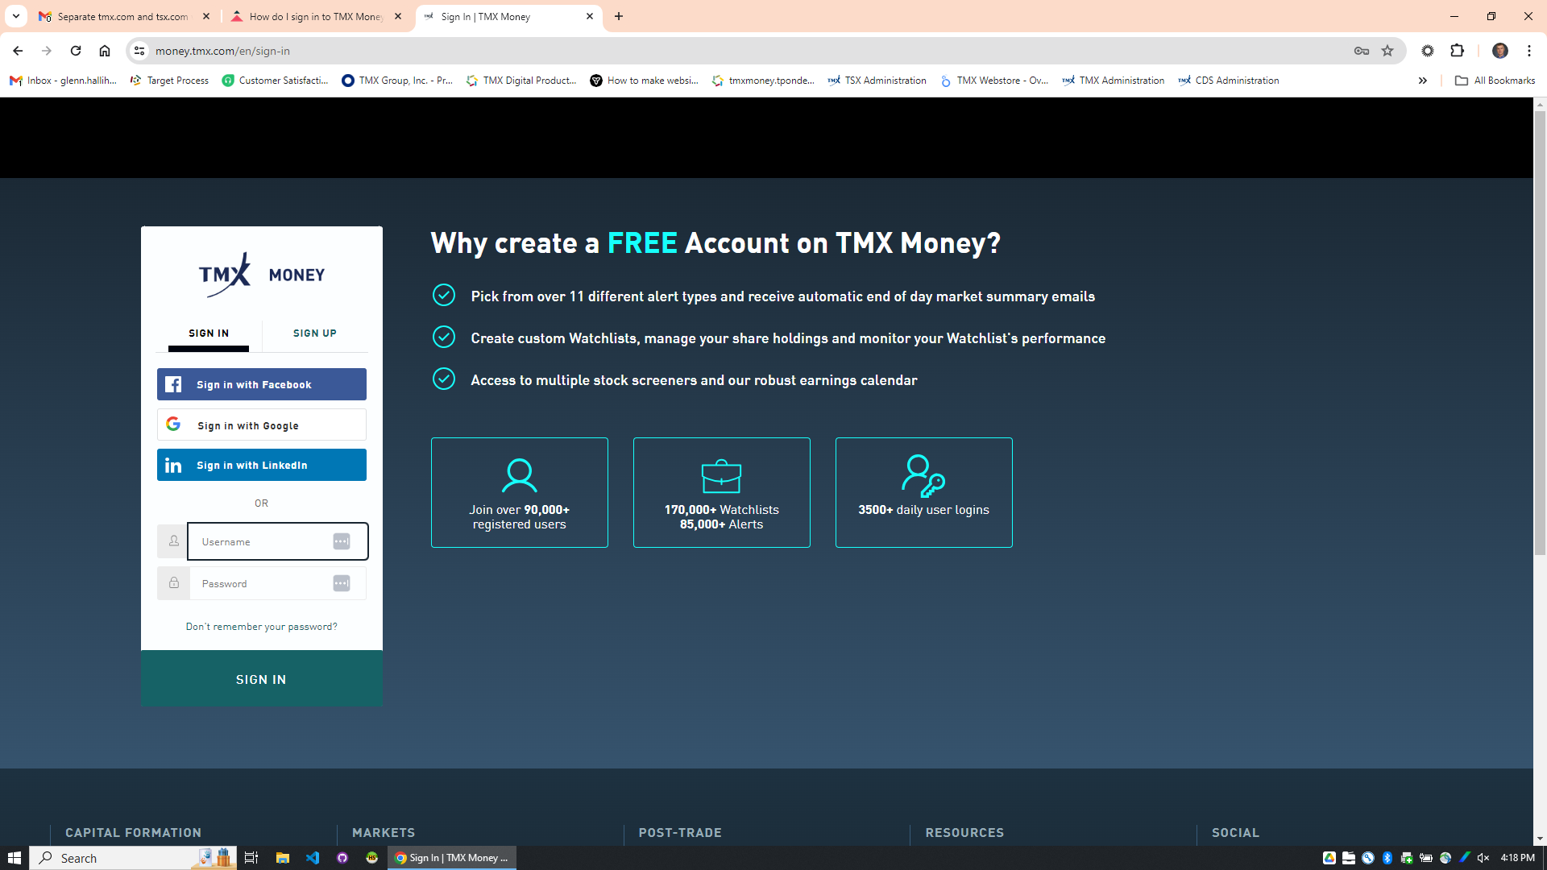Open the Chrome three-dot menu
1547x870 pixels.
[x=1529, y=51]
